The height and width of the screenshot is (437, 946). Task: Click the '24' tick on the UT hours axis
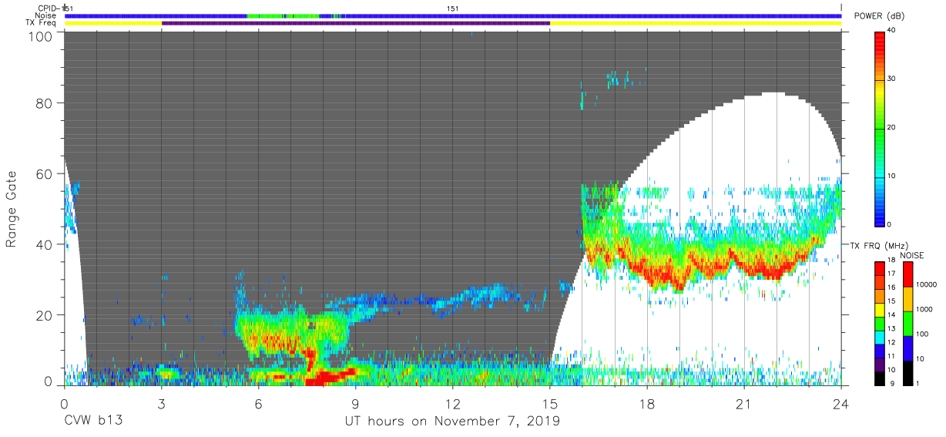pos(841,403)
